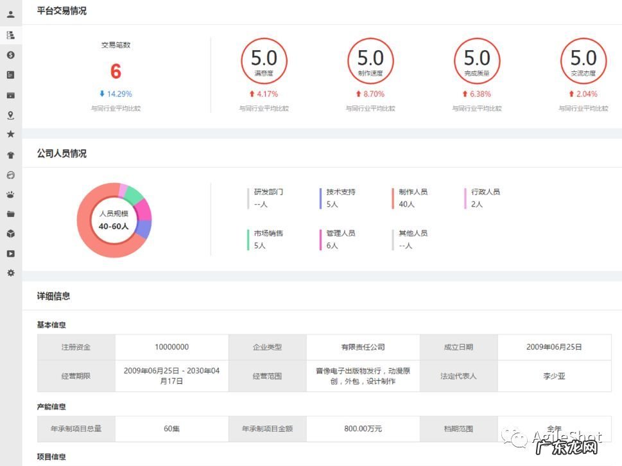This screenshot has width=622, height=466.
Task: Click the t-shirt sidebar icon
Action: (10, 155)
